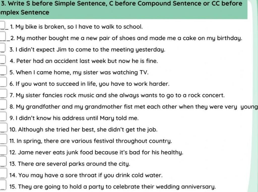The width and height of the screenshot is (258, 192).
Task: Click the exercise 3 instruction heading
Action: pos(121,8)
